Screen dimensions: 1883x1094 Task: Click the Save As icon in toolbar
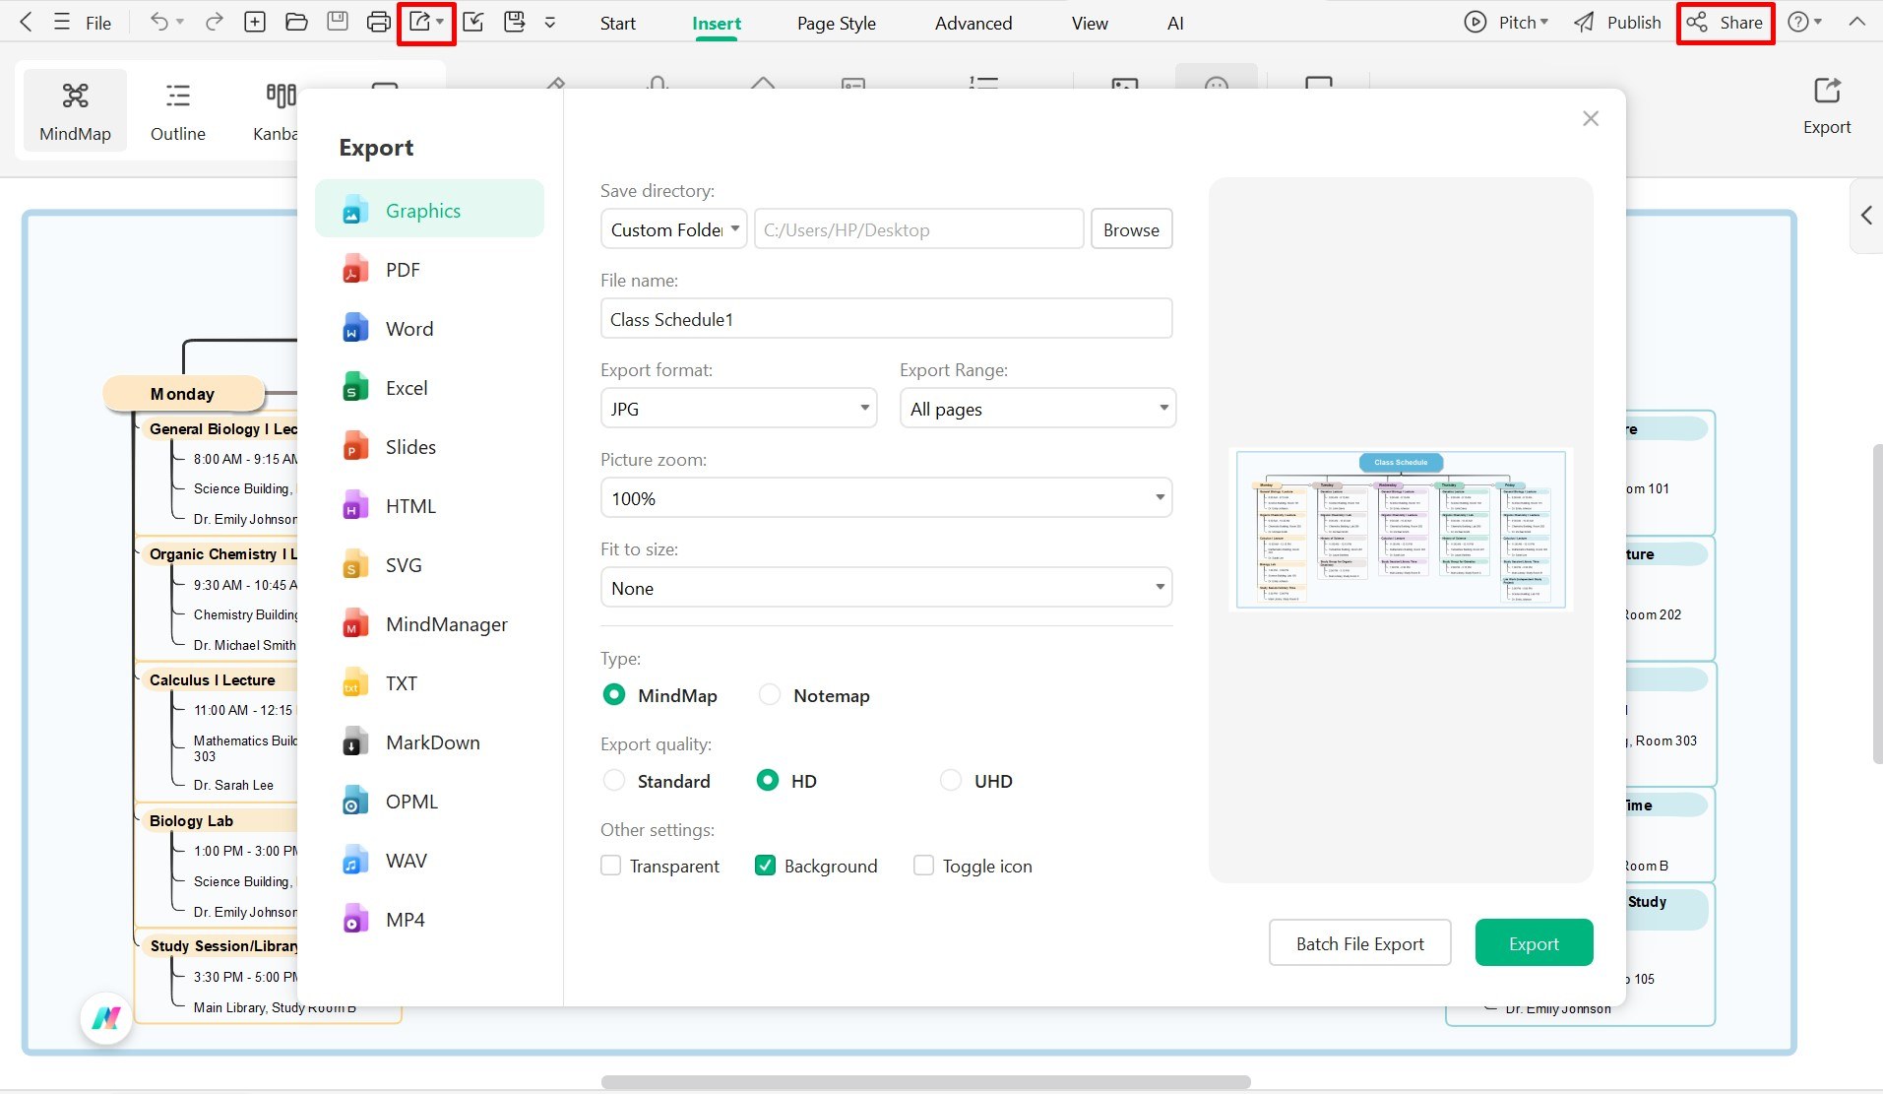[x=515, y=22]
